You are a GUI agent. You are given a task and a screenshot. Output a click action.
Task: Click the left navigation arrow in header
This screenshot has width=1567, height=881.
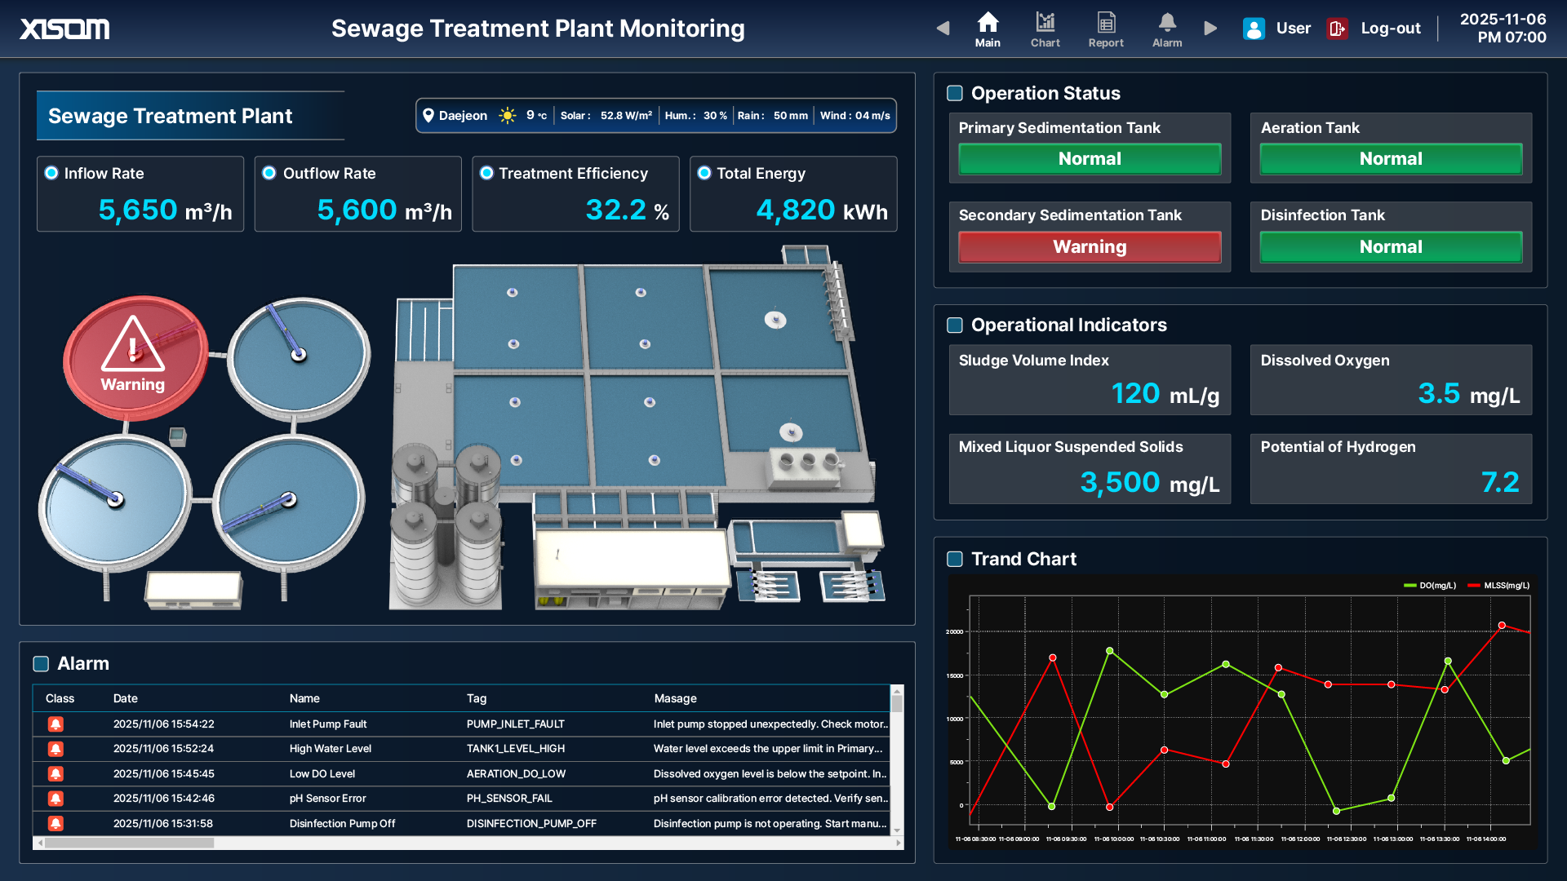click(x=943, y=29)
